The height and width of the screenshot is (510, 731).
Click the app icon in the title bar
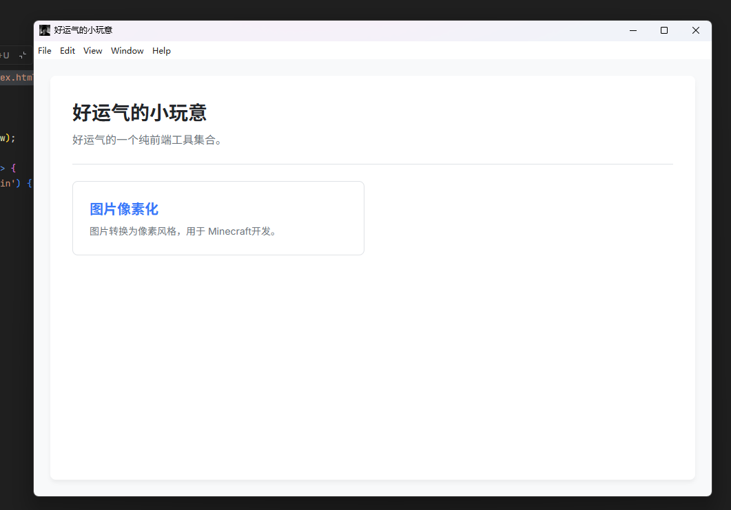pos(44,30)
